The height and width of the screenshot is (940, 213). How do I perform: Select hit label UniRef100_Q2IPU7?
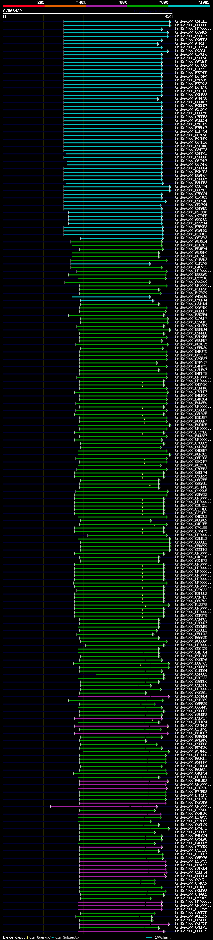191,854
